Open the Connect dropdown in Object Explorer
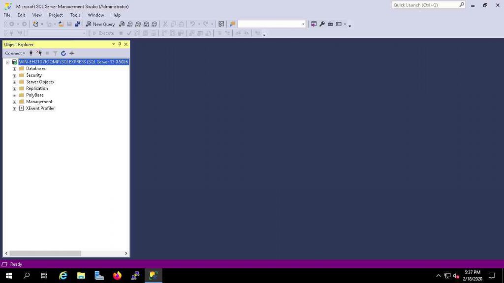The image size is (504, 283). click(15, 53)
